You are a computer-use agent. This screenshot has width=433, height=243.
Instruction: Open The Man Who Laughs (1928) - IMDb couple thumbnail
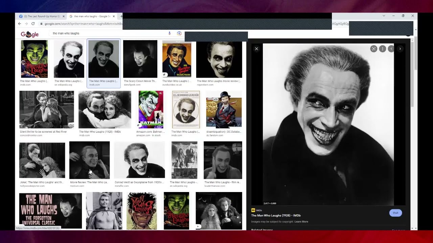tap(105, 109)
